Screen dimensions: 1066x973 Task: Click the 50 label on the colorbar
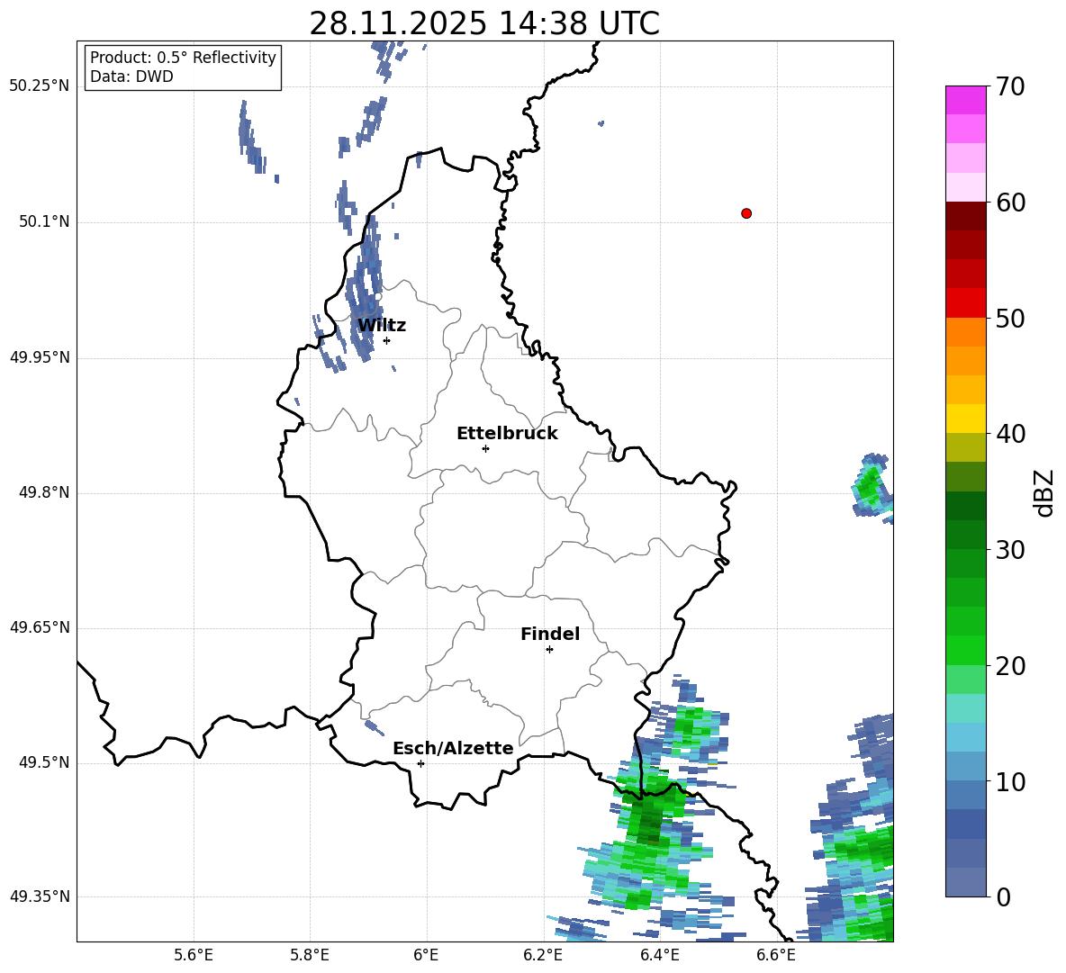[1010, 319]
